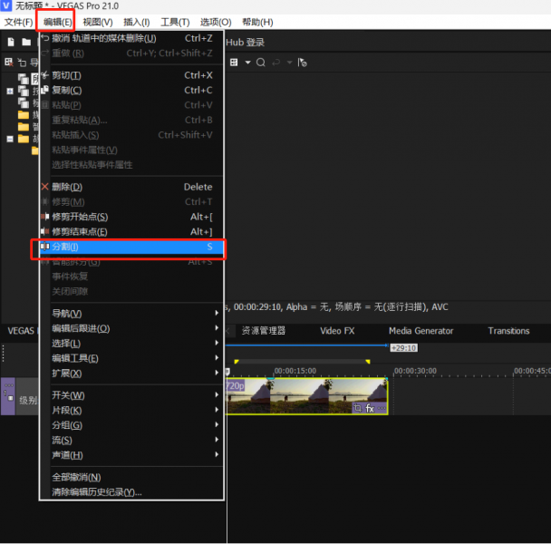
Task: Select the 720p video clip on timeline
Action: [x=307, y=396]
